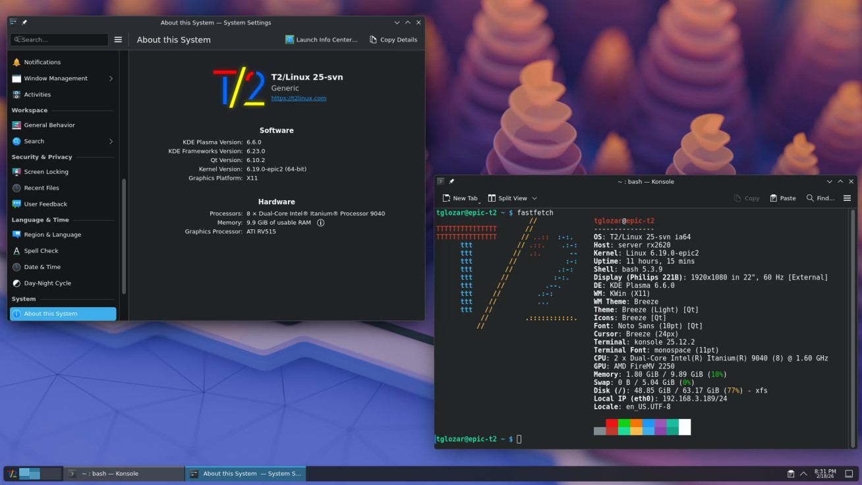Click the Uptime line in Konsole output

[x=644, y=262]
